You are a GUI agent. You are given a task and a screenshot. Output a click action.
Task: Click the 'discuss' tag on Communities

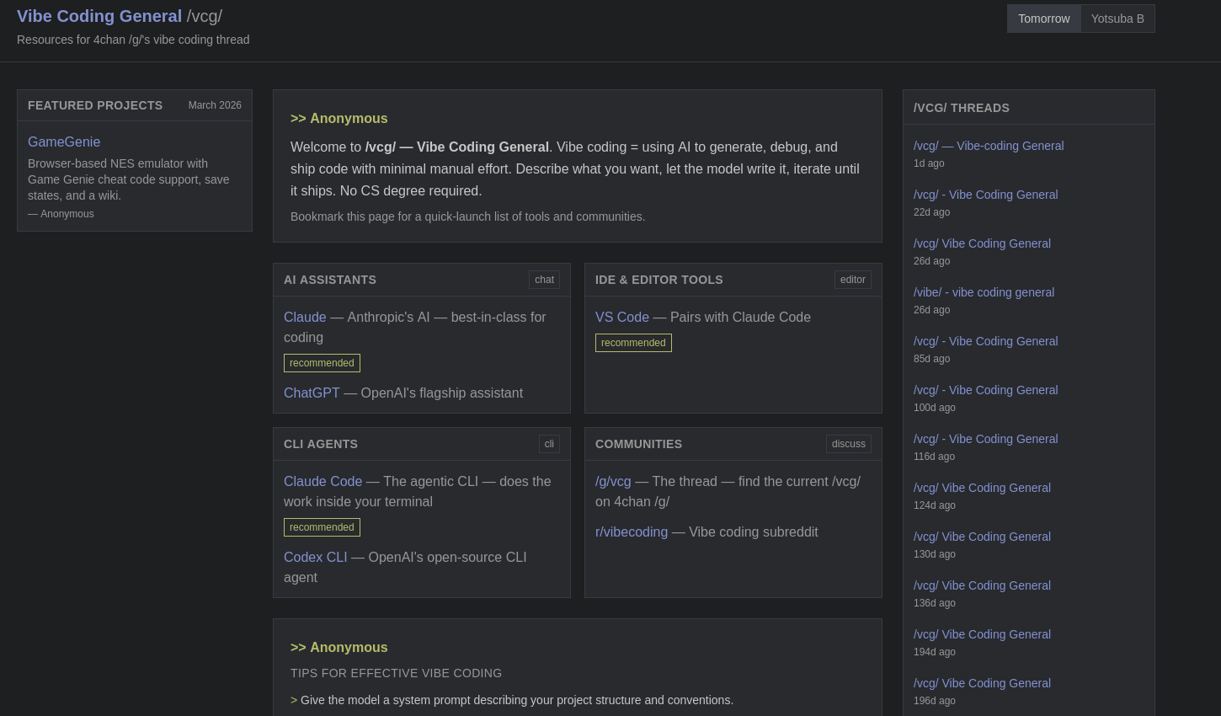click(x=849, y=444)
